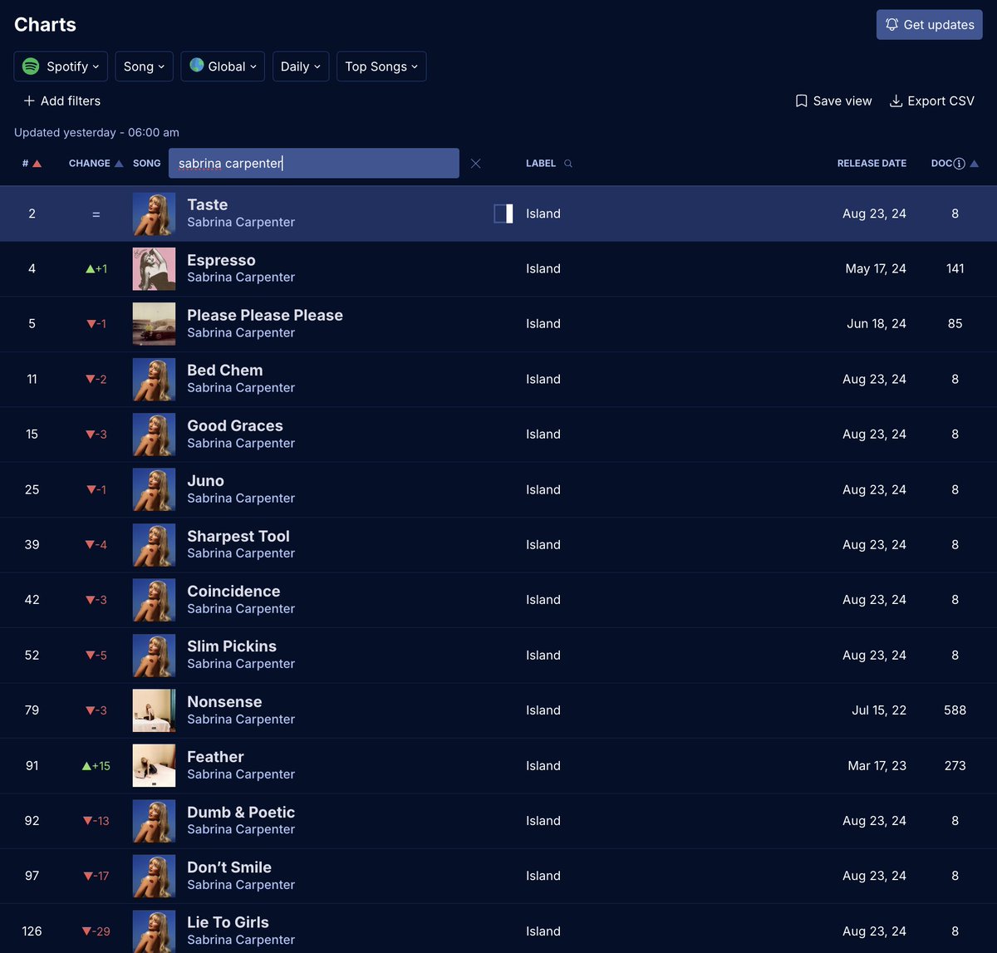This screenshot has height=953, width=997.
Task: Click the Spotify logo icon
Action: pos(31,66)
